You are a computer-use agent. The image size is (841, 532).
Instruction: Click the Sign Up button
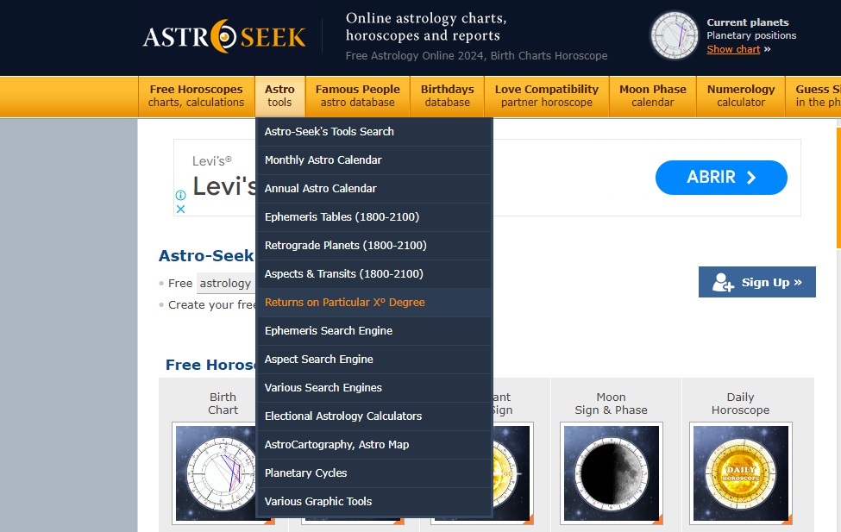coord(756,282)
